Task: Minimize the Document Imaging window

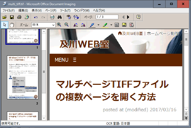Action: coord(159,4)
